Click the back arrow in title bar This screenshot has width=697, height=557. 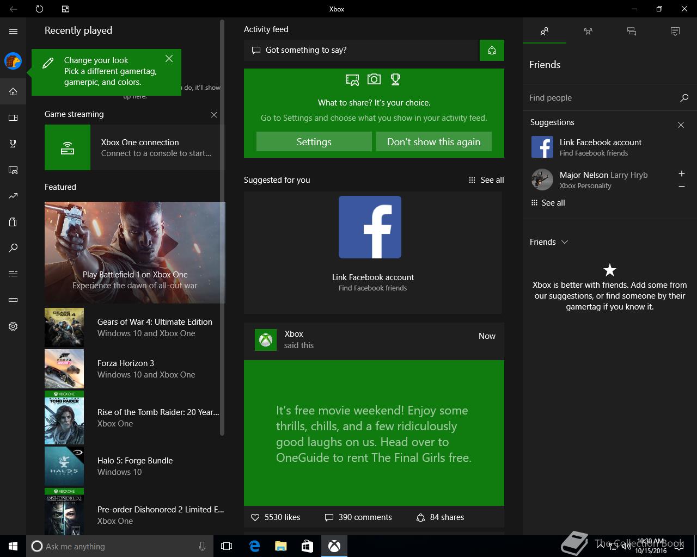pyautogui.click(x=13, y=9)
